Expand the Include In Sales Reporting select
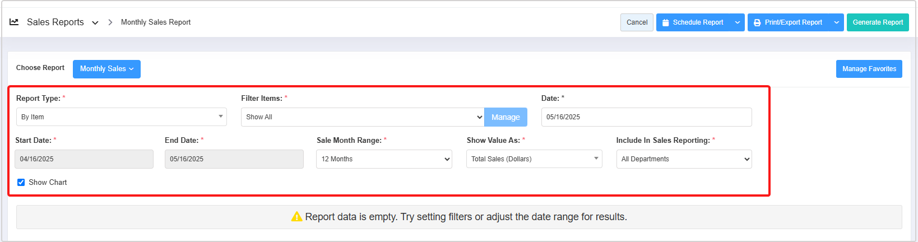Image resolution: width=918 pixels, height=242 pixels. 684,159
